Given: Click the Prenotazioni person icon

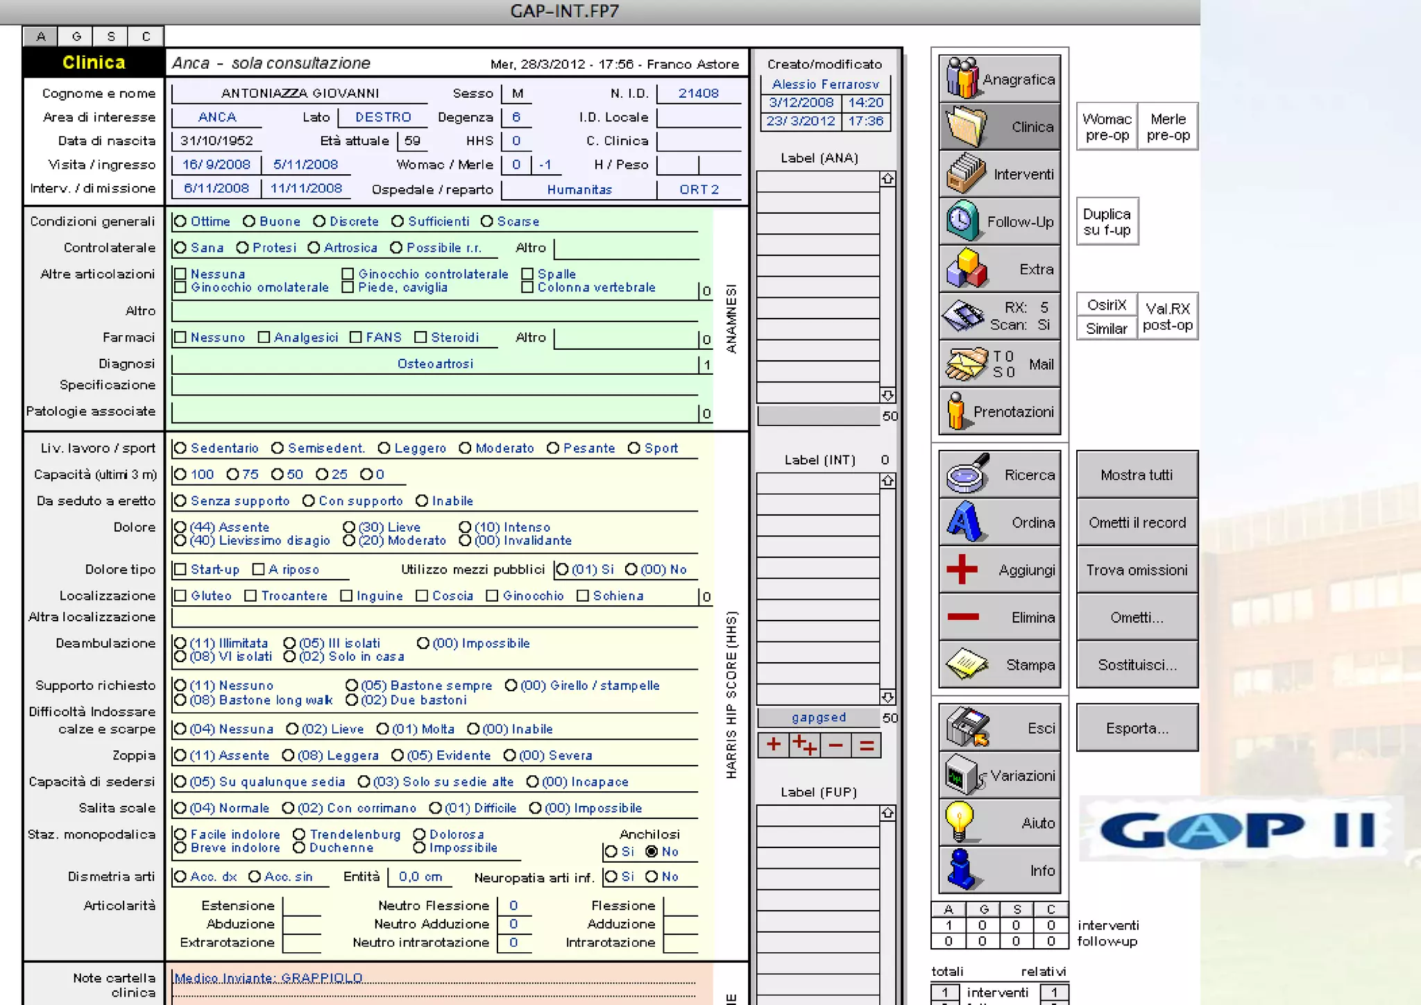Looking at the screenshot, I should 955,412.
